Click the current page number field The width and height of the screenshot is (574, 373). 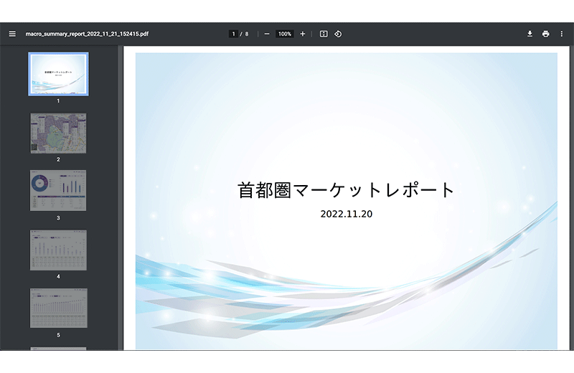pyautogui.click(x=234, y=34)
